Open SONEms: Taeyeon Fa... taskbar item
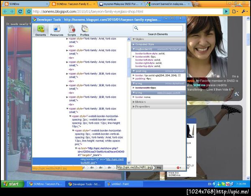This screenshot has height=196, width=251. [46, 184]
